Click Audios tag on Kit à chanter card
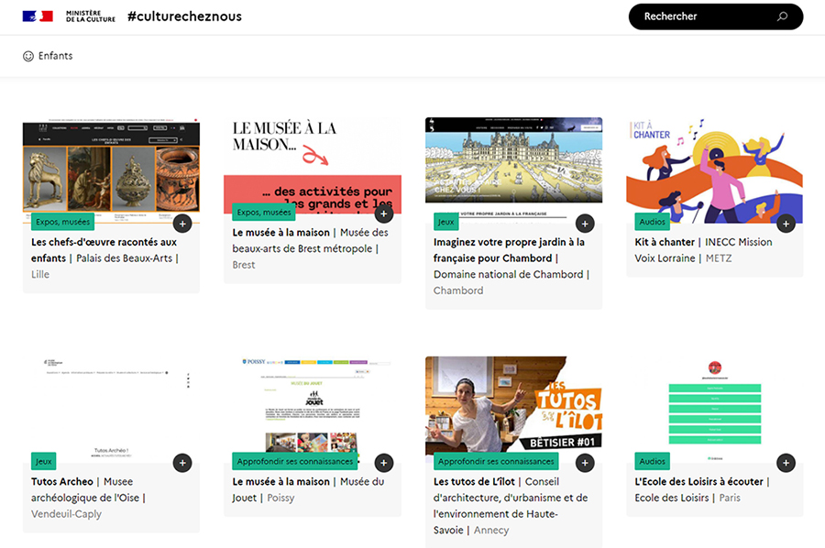Viewport: 825px width, 548px height. click(653, 222)
